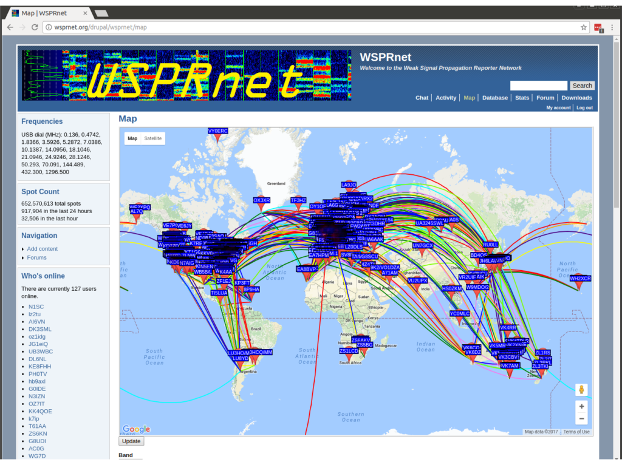Reload the page with refresh icon

point(35,27)
